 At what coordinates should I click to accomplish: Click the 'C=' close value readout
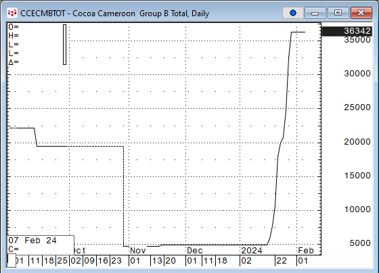click(x=14, y=249)
